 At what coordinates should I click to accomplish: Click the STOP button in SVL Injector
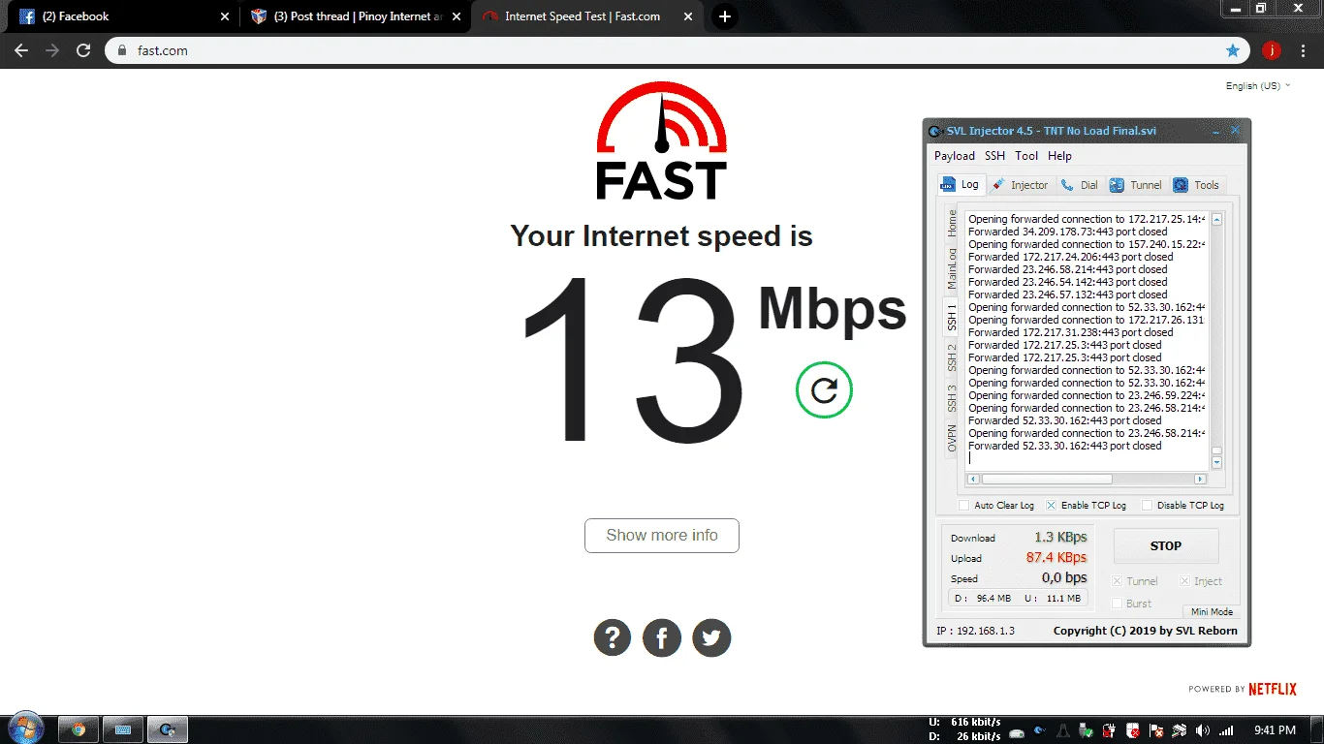(1165, 545)
